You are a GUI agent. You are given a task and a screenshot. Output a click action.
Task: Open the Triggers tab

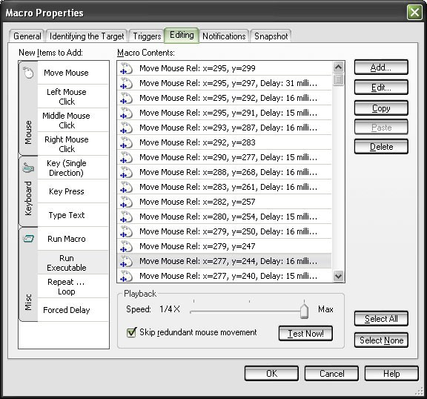[x=147, y=36]
